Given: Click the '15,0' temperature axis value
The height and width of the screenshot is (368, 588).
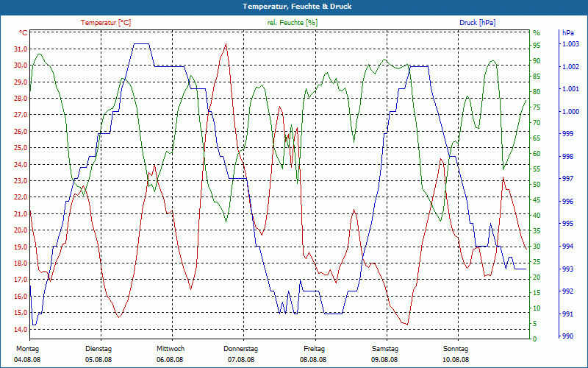Looking at the screenshot, I should [21, 313].
